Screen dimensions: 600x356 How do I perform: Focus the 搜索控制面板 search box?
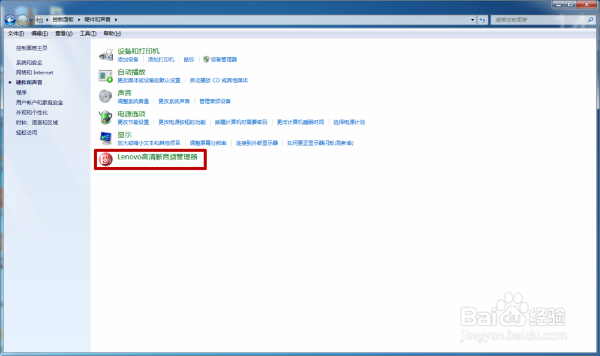click(x=539, y=20)
